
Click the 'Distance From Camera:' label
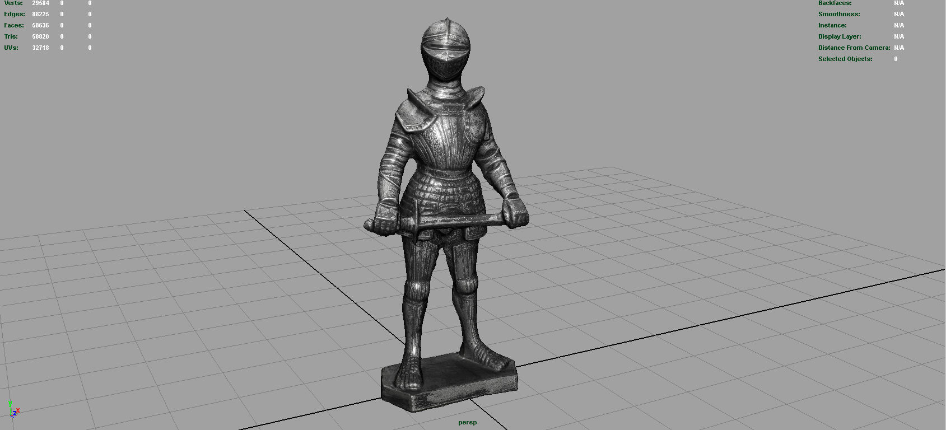pyautogui.click(x=854, y=48)
